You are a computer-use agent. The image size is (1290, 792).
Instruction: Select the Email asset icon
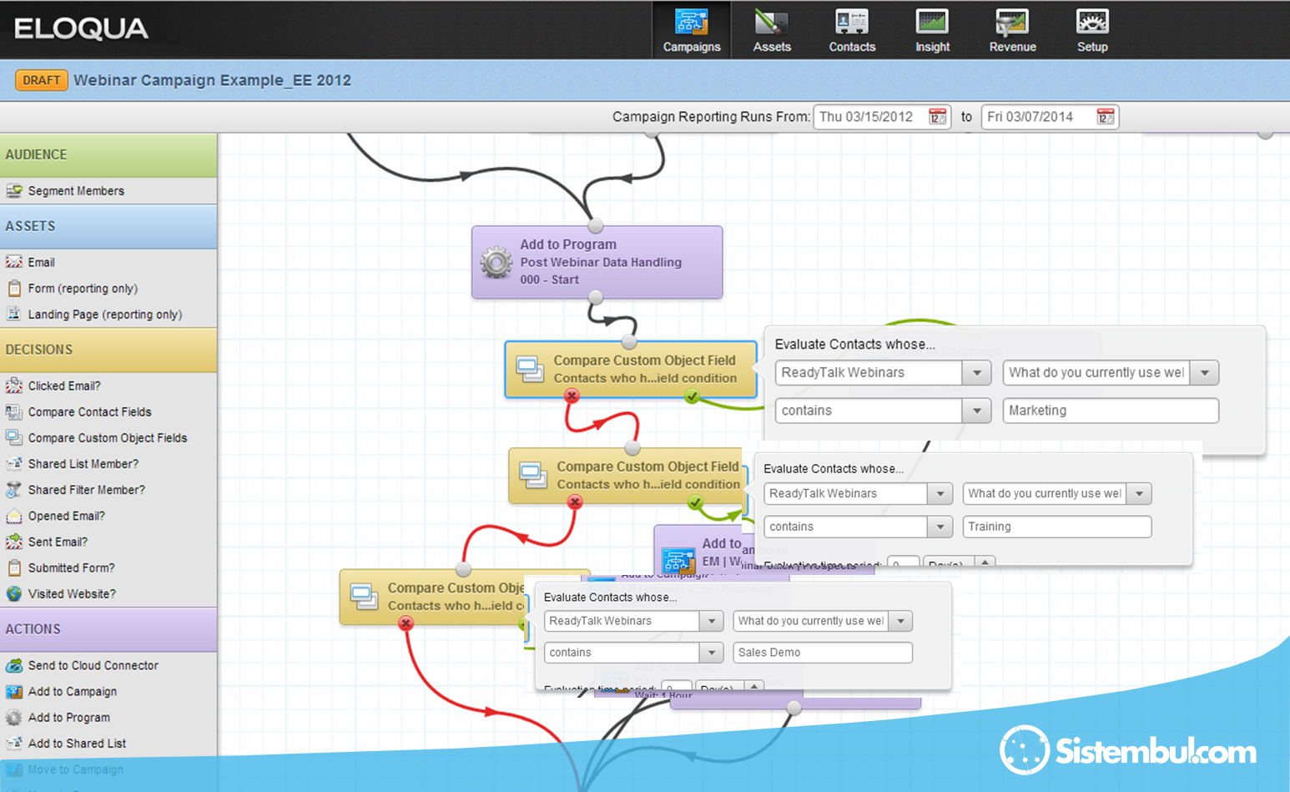pyautogui.click(x=14, y=262)
